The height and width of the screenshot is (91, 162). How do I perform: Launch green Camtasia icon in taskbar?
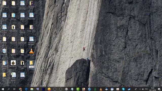(78, 89)
